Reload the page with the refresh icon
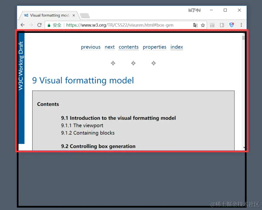Viewport: 262px width, 210px height. click(39, 25)
